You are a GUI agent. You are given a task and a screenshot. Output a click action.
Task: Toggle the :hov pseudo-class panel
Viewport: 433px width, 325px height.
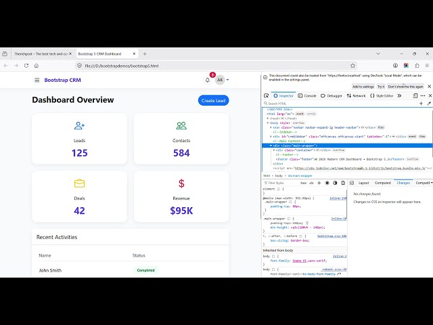coord(303,183)
